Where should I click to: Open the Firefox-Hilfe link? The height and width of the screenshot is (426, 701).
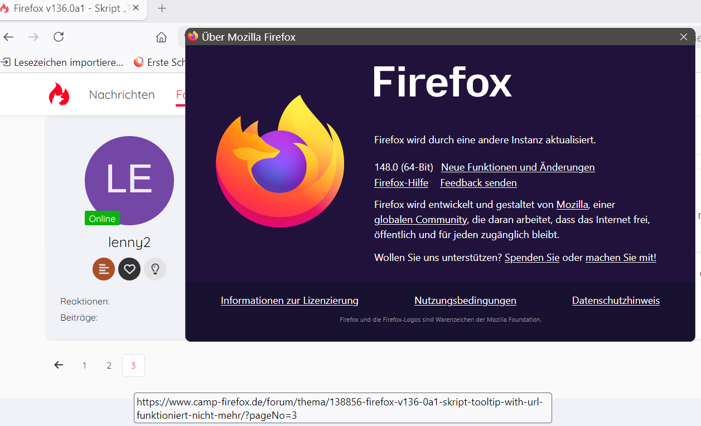[x=401, y=182]
